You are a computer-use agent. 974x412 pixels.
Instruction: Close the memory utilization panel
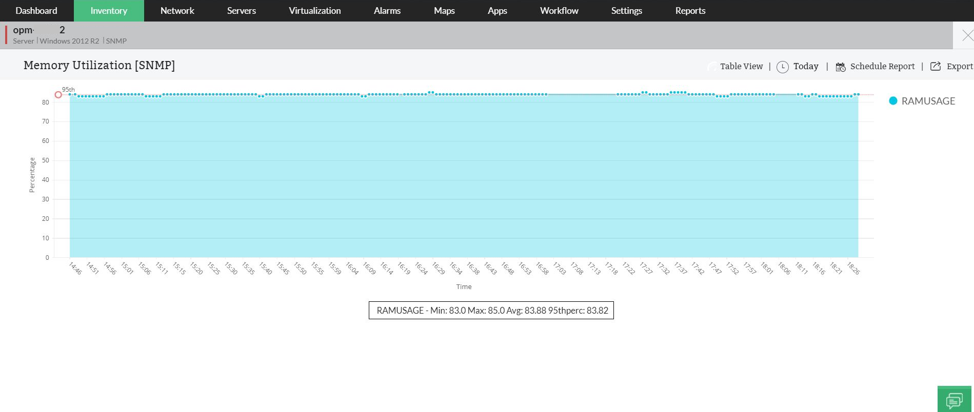pos(967,35)
